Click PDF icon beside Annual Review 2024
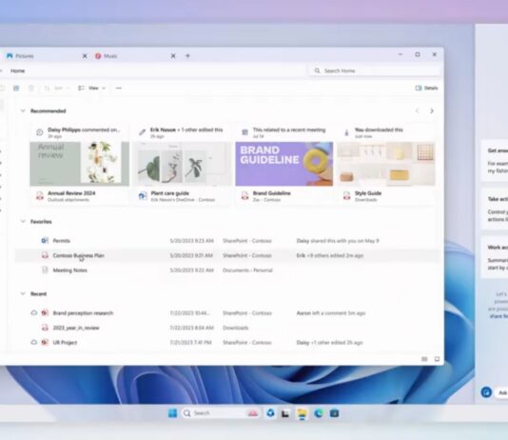The image size is (508, 440). point(40,196)
